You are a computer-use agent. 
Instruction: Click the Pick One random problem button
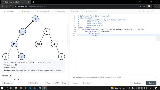coord(34,83)
